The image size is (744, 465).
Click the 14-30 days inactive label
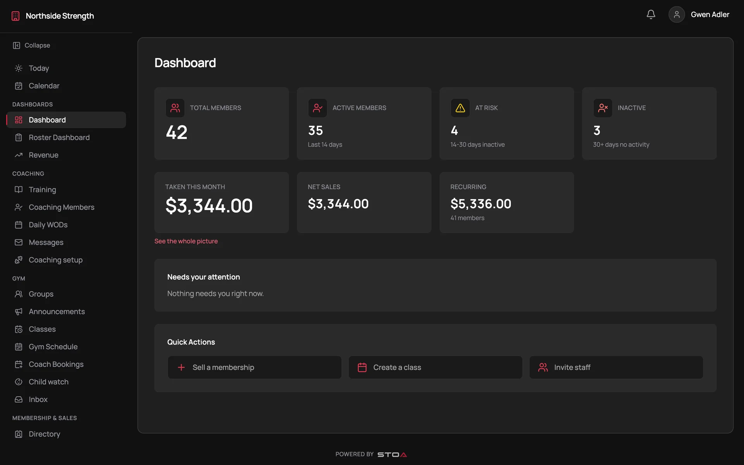477,145
